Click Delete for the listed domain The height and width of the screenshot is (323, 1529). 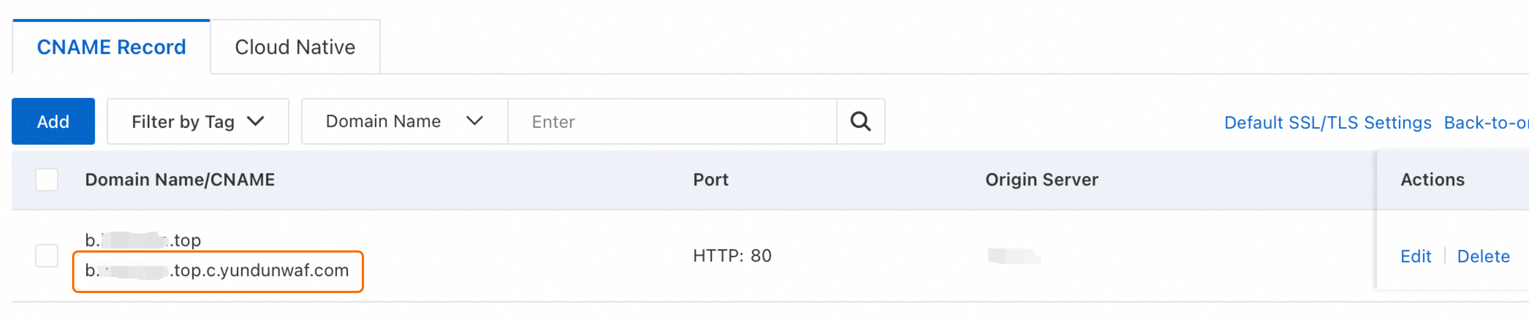coord(1483,256)
